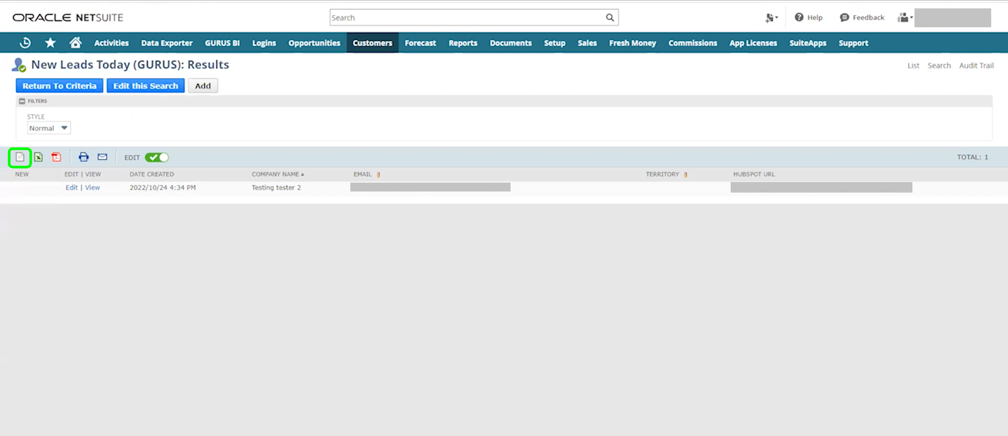Open the Activities menu

[x=111, y=43]
